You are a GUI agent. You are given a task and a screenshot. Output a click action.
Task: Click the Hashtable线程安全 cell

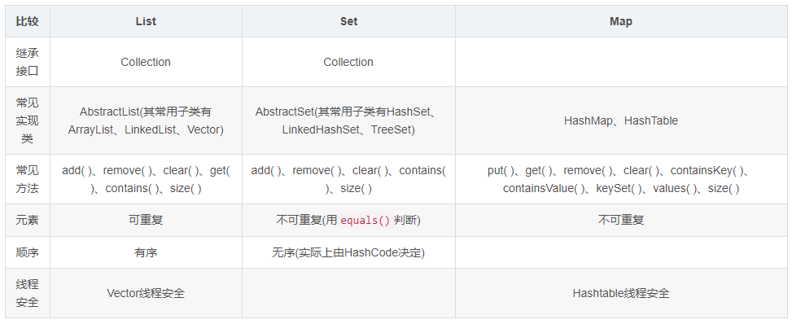621,293
